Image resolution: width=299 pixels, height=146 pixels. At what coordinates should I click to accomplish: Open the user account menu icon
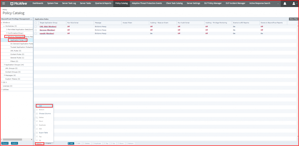pos(294,3)
